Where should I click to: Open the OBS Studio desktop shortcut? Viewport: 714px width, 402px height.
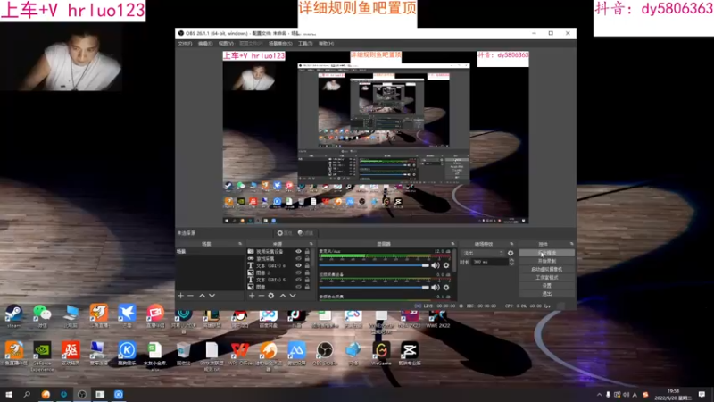325,354
